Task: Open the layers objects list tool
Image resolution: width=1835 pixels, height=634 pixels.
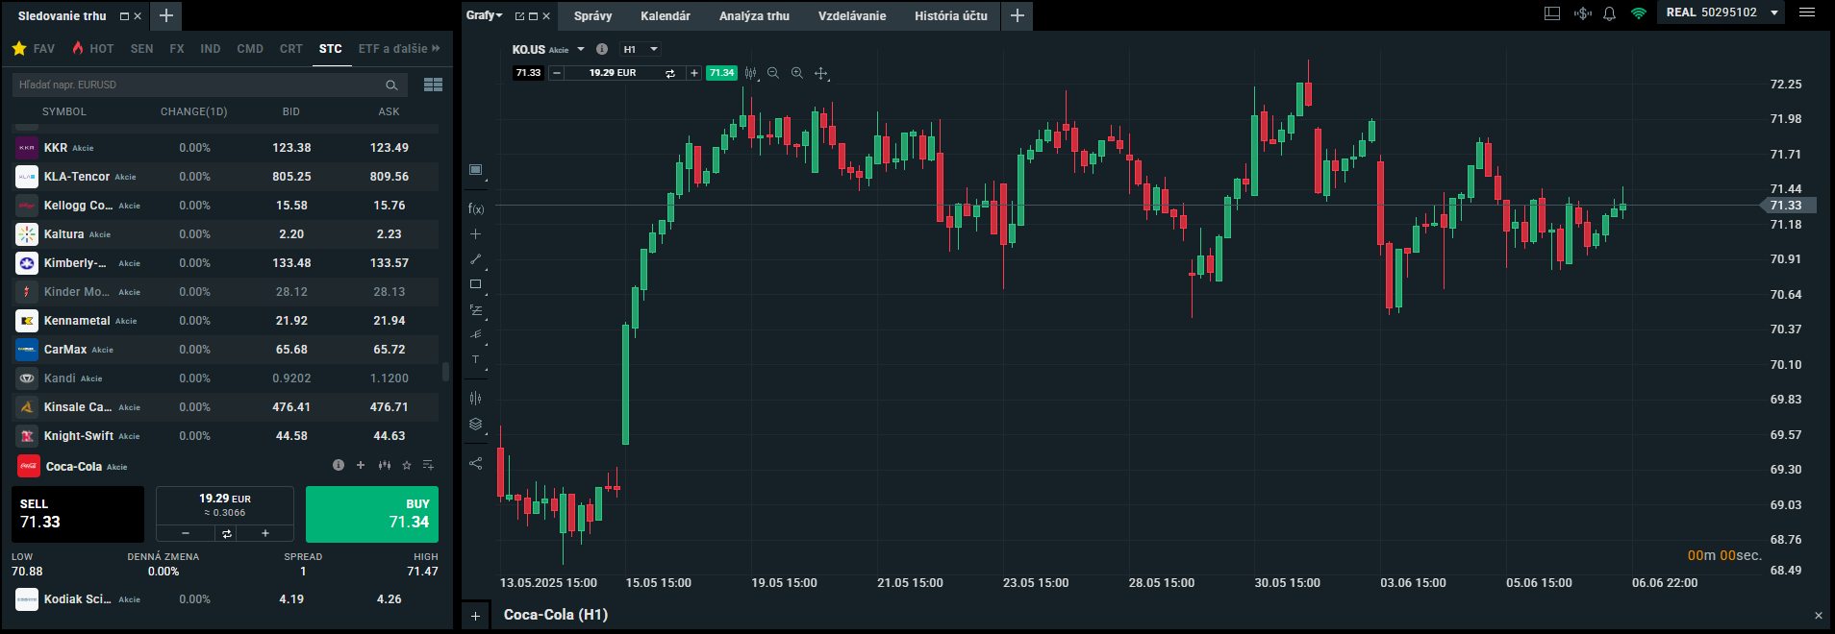Action: (x=475, y=424)
